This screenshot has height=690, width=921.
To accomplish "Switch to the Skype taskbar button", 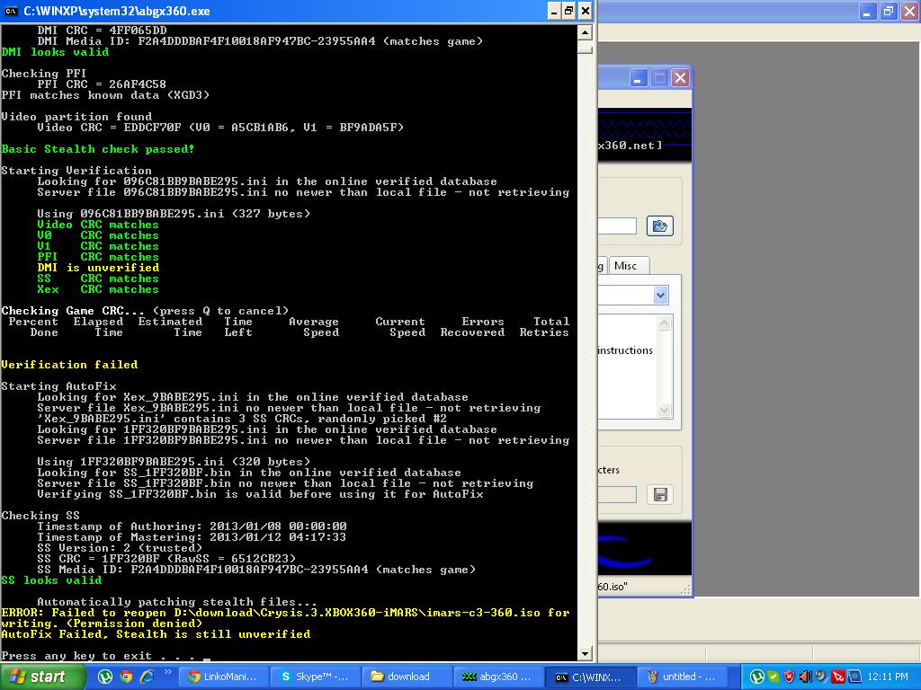I will pyautogui.click(x=315, y=677).
